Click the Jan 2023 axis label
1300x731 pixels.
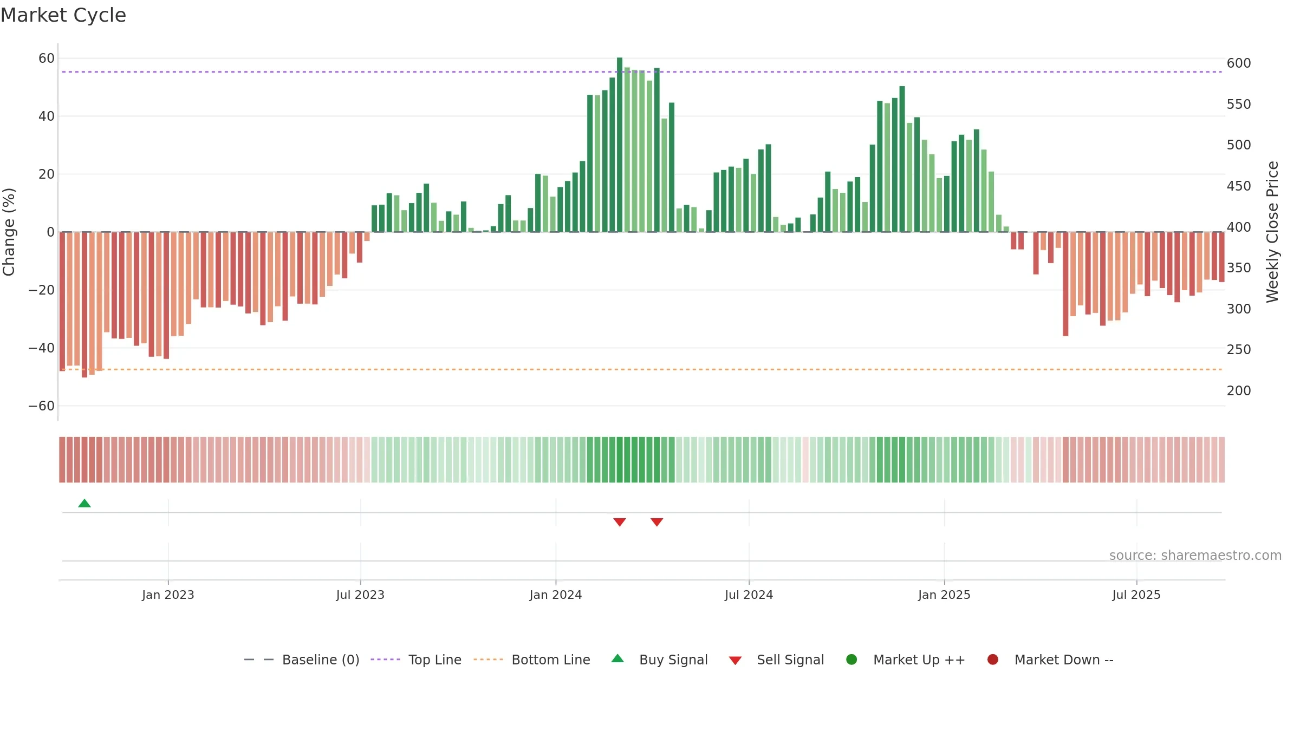[168, 595]
